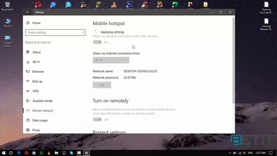Viewport: 277px width, 156px height.
Task: Open Gaming Banner Te... desktop file
Action: click(266, 24)
